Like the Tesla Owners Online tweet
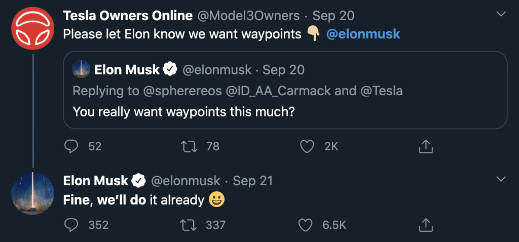519x242 pixels. [306, 146]
